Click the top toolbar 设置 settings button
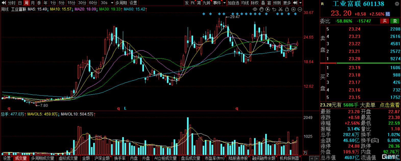401x161 pixels. pyautogui.click(x=133, y=3)
